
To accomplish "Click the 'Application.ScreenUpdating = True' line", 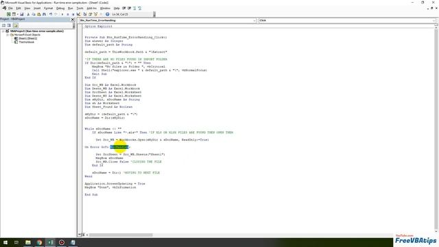I will 115,184.
